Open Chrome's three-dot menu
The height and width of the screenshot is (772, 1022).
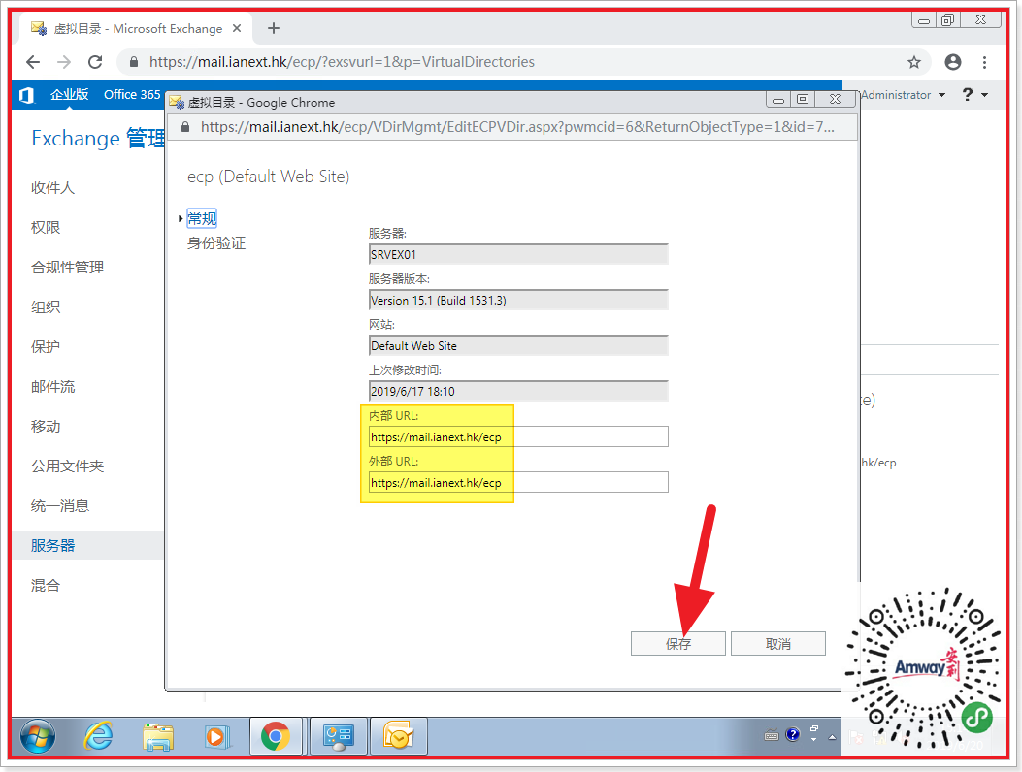tap(984, 62)
